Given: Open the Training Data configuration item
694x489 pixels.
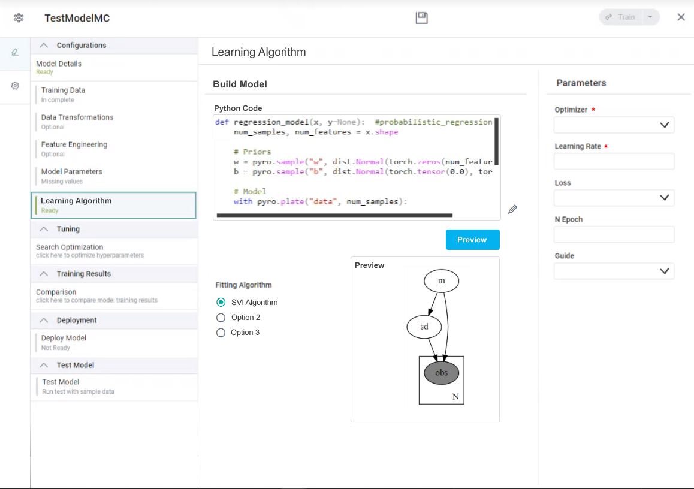Looking at the screenshot, I should click(64, 94).
